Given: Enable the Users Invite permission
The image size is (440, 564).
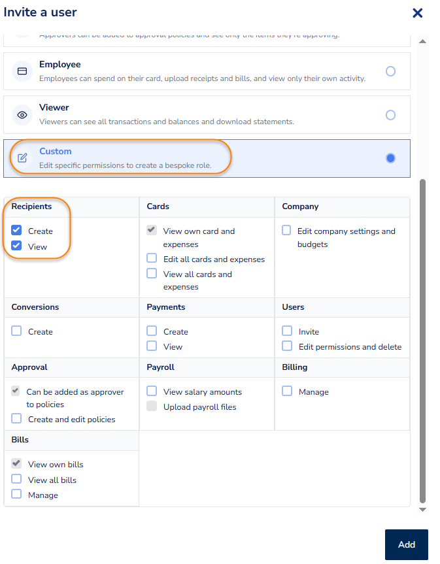Looking at the screenshot, I should tap(287, 331).
